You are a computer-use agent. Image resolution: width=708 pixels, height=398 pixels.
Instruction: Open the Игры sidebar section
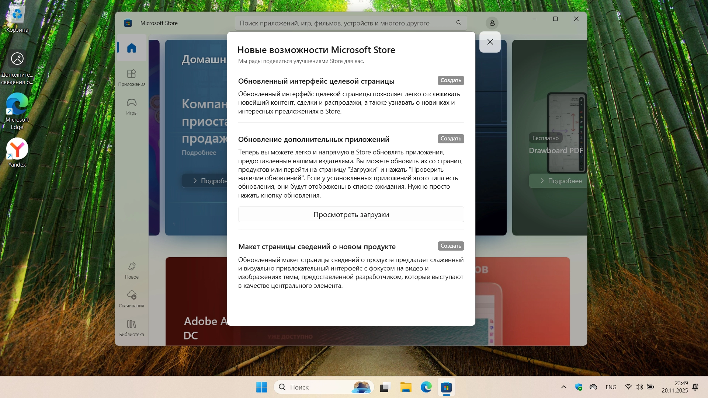pos(132,107)
